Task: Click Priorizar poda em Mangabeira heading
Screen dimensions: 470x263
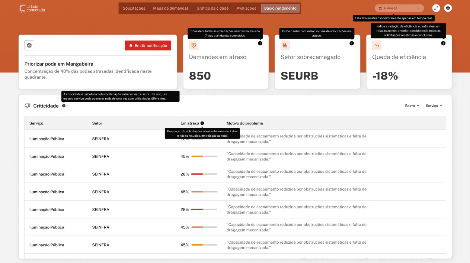Action: coord(59,64)
